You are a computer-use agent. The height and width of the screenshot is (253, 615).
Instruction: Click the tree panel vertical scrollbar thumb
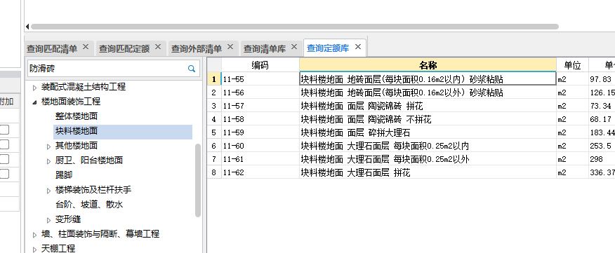coord(198,180)
